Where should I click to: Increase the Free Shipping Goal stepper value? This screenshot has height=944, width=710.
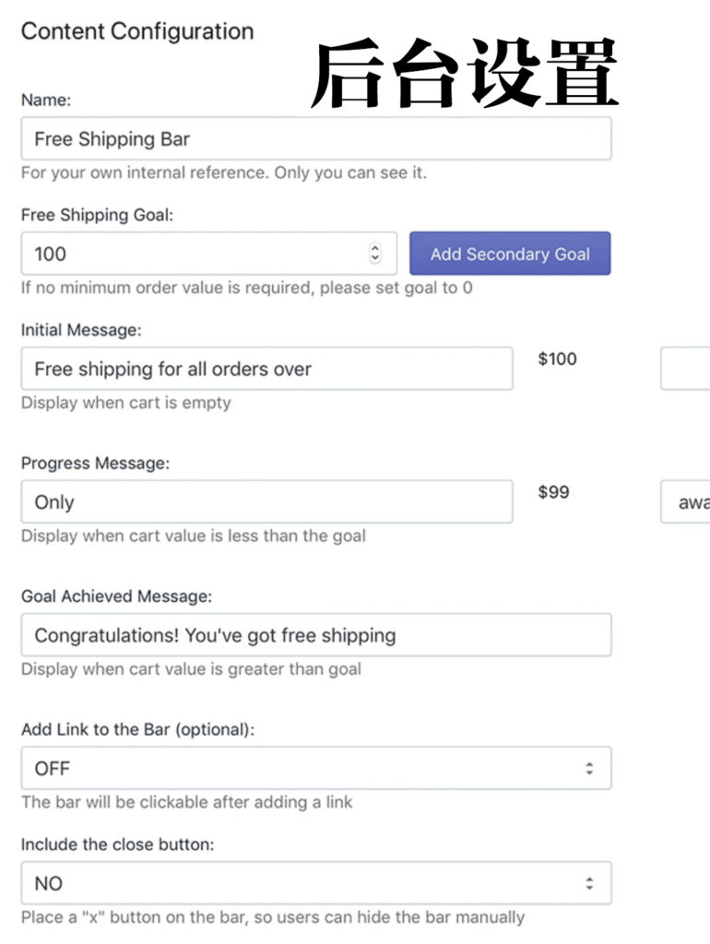coord(375,248)
